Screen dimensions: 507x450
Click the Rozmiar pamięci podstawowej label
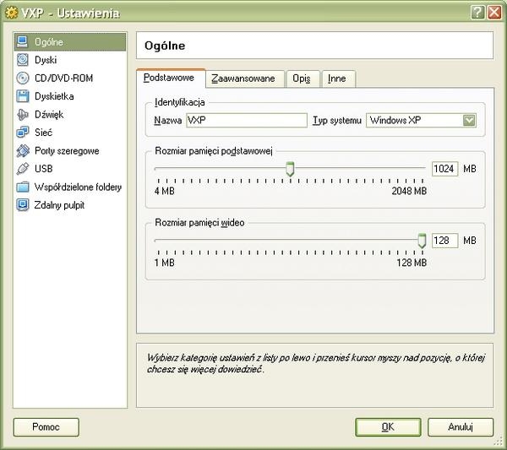[x=214, y=151]
